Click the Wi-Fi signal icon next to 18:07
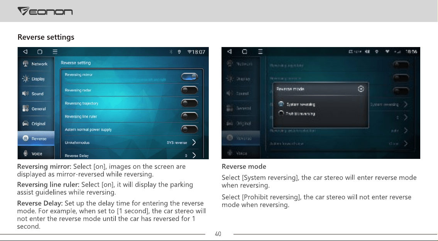 [189, 52]
